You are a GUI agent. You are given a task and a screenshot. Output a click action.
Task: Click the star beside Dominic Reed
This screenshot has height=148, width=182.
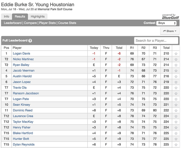coord(176,110)
